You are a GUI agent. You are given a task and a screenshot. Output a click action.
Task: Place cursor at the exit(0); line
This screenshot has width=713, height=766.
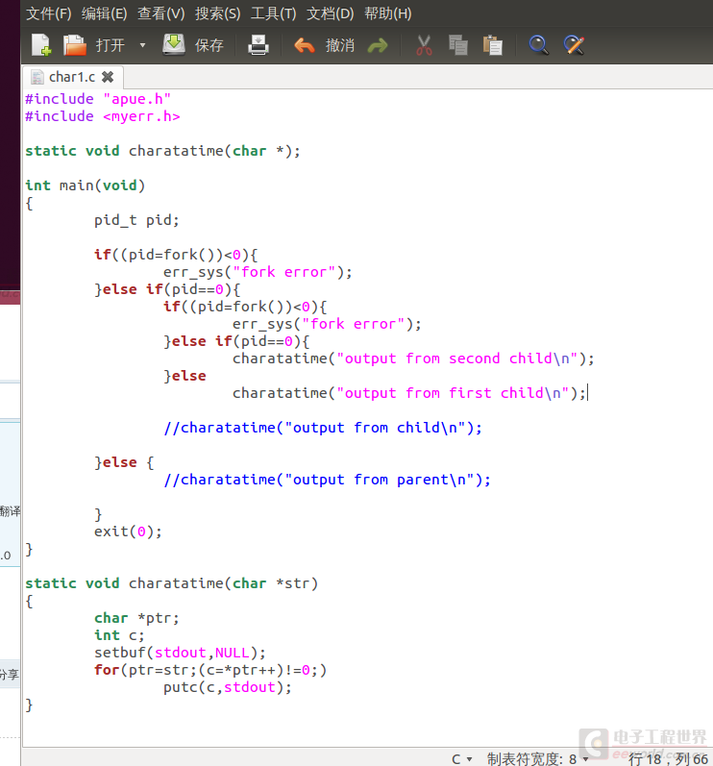(x=128, y=531)
